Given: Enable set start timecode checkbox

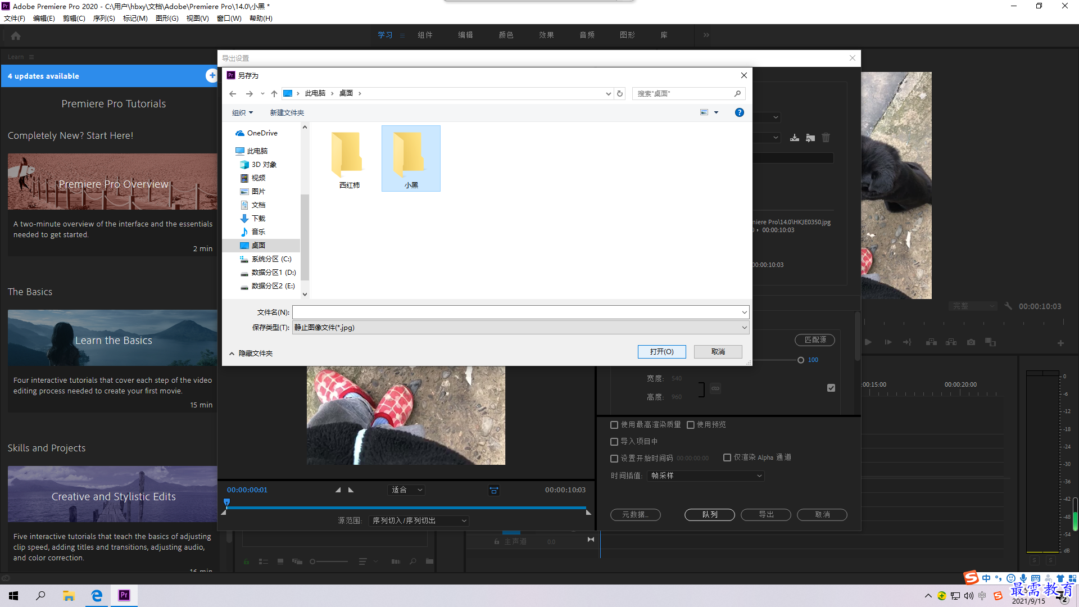Looking at the screenshot, I should (x=614, y=459).
